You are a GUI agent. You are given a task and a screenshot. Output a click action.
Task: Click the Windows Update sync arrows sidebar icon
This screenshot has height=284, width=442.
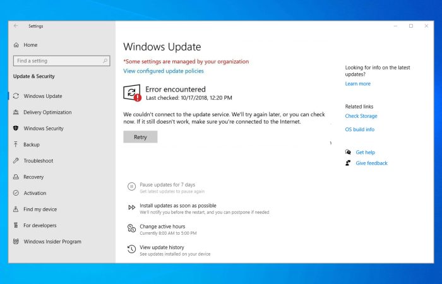(16, 96)
